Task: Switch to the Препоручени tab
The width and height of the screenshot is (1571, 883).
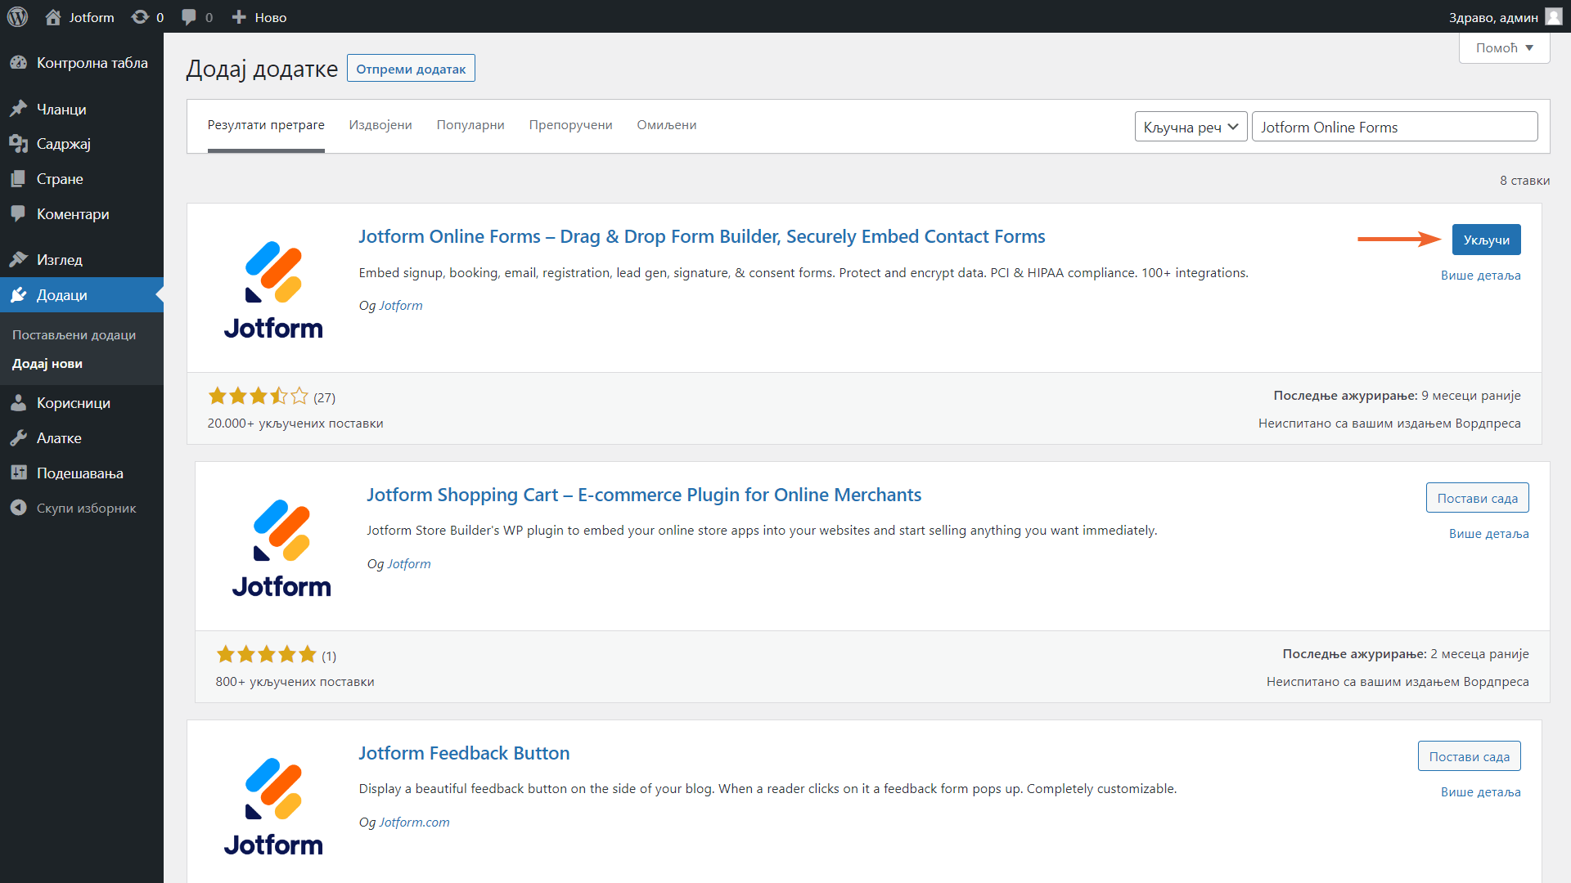Action: coord(570,125)
